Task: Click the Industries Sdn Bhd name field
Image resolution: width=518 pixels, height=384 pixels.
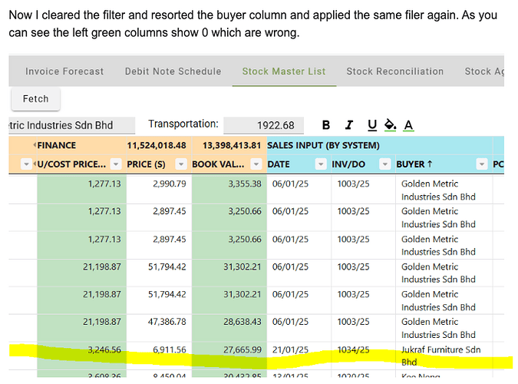Action: point(71,125)
